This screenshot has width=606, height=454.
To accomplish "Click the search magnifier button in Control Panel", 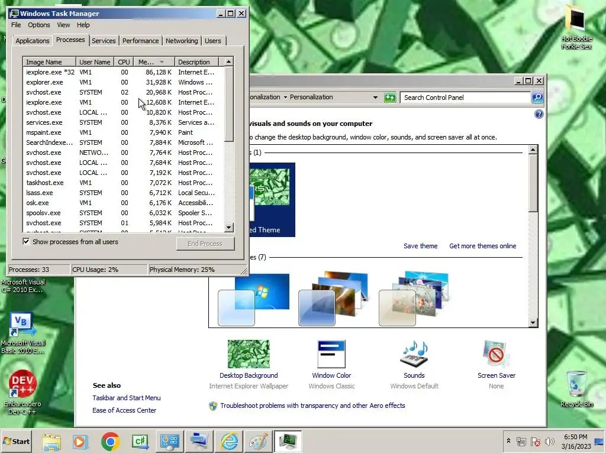I will tap(537, 98).
